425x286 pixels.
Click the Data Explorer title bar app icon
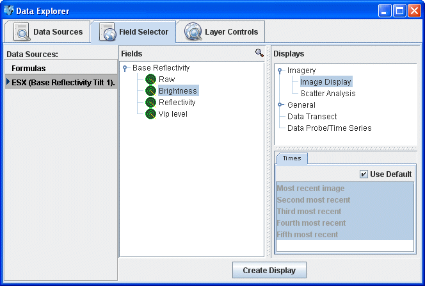[x=9, y=11]
